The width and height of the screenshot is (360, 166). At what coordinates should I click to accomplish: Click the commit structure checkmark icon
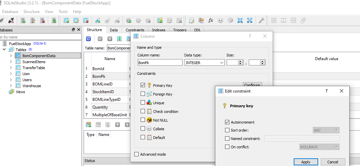coord(100,39)
